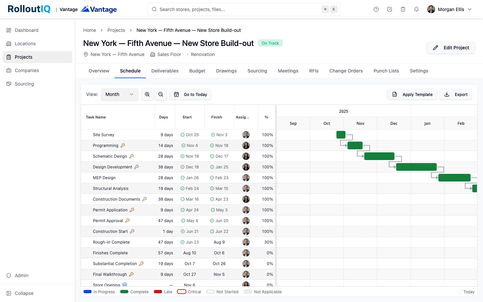
Task: Click the location pin icon by New York
Action: [86, 54]
